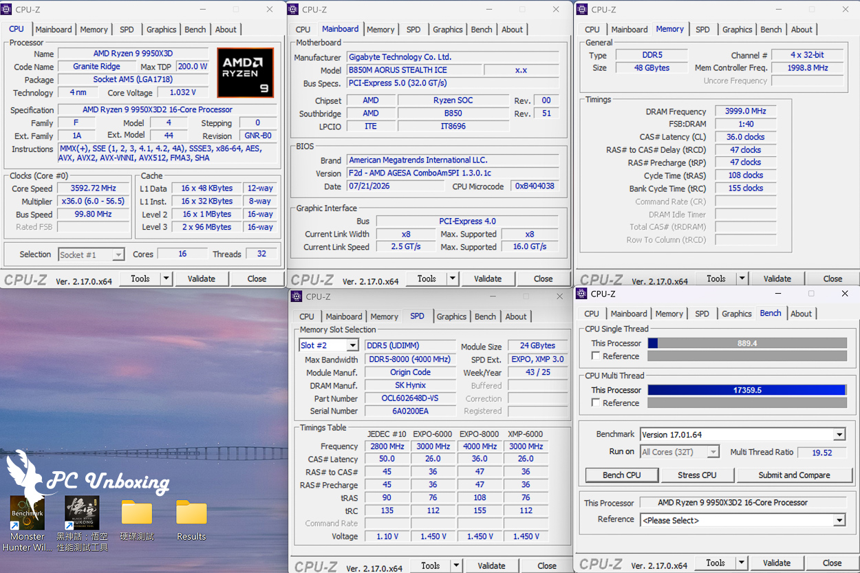Switch to Graphics tab in the SPD window
This screenshot has height=573, width=860.
pyautogui.click(x=451, y=316)
